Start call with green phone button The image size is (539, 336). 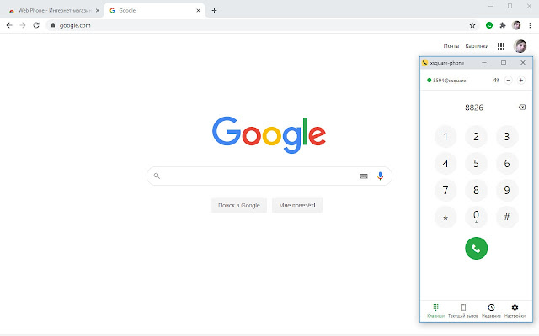pos(476,249)
